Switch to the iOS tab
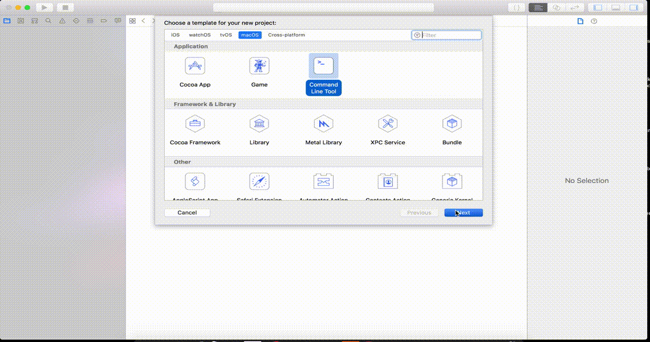650x342 pixels. pyautogui.click(x=176, y=35)
